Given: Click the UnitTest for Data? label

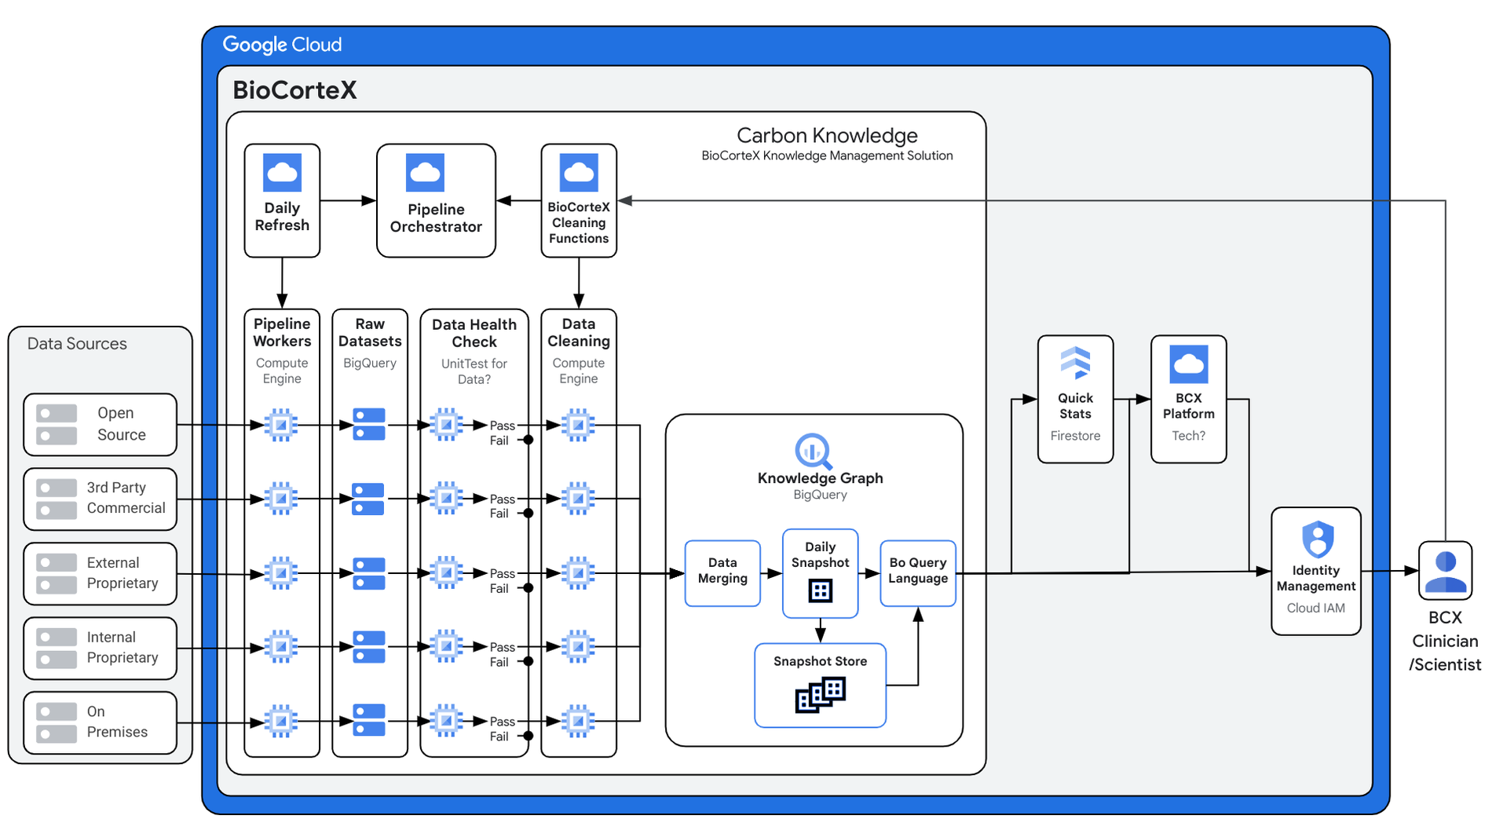Looking at the screenshot, I should coord(474,371).
